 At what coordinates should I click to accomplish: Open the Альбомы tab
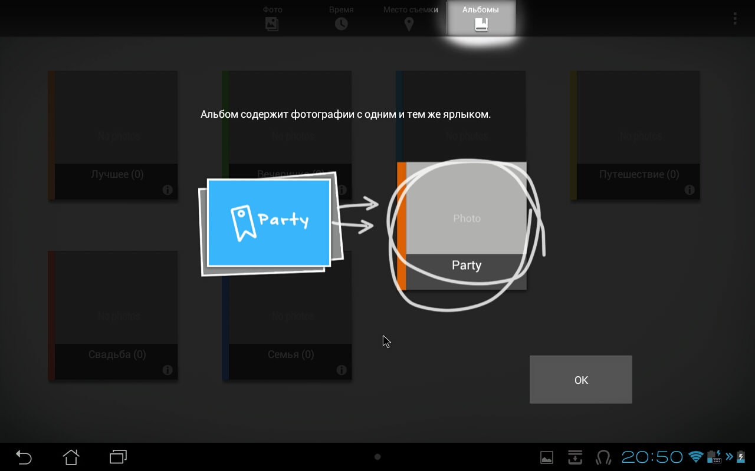[481, 17]
